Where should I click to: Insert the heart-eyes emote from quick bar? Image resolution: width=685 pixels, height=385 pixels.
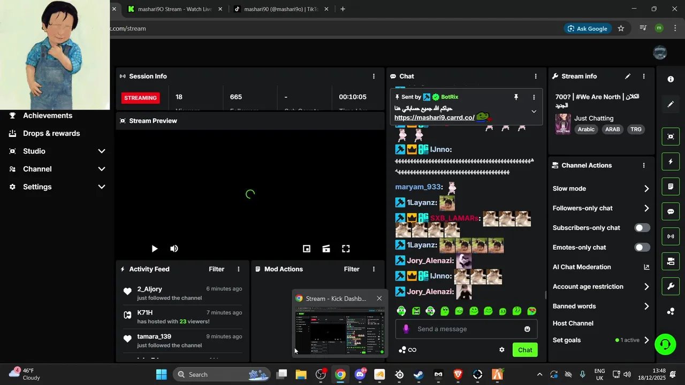(531, 311)
